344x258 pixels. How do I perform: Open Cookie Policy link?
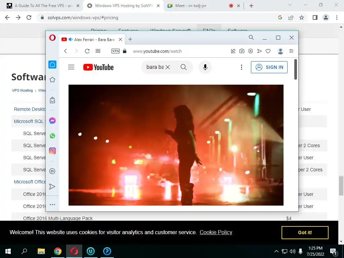point(216,232)
